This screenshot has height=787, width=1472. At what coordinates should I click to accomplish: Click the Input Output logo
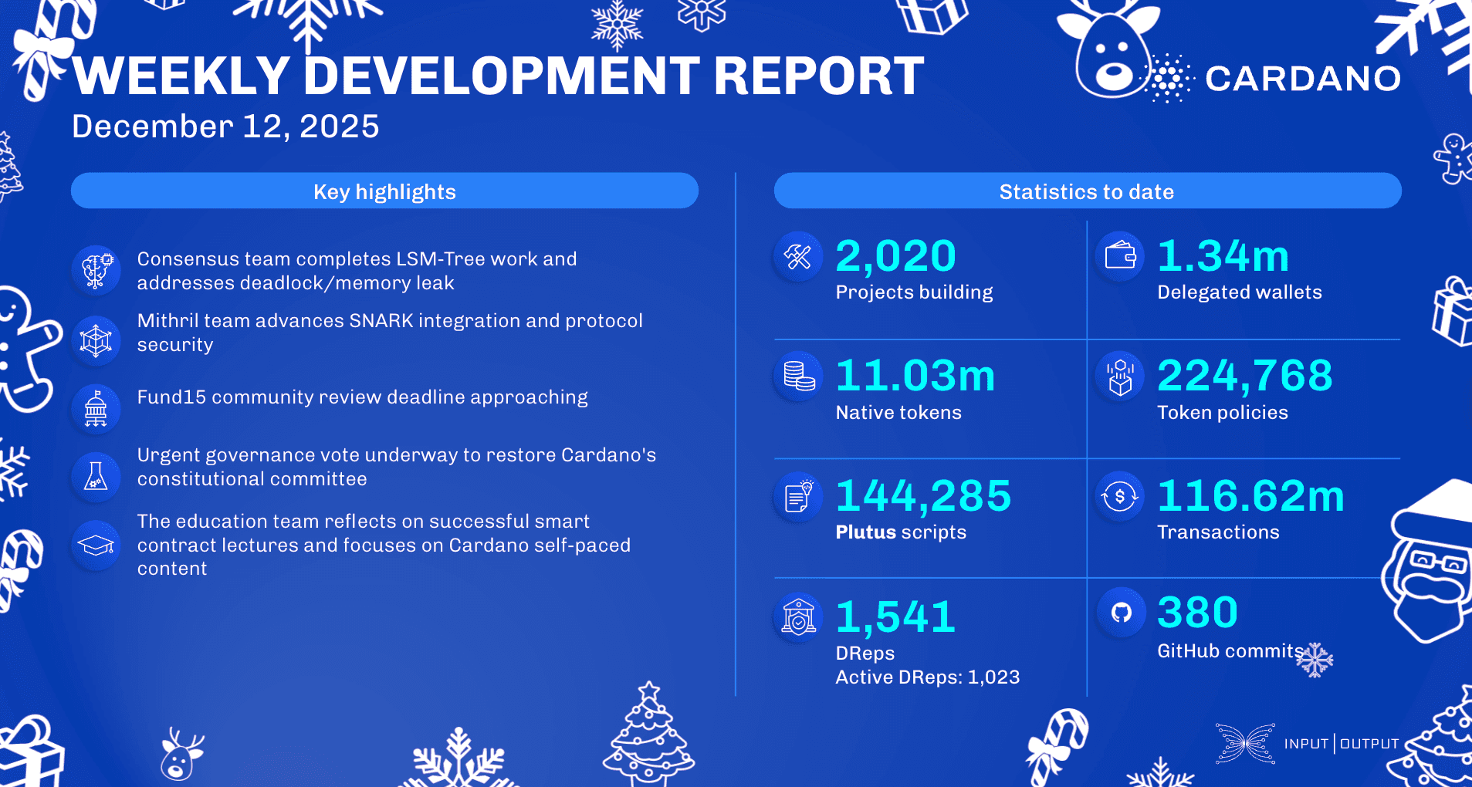[x=1307, y=743]
